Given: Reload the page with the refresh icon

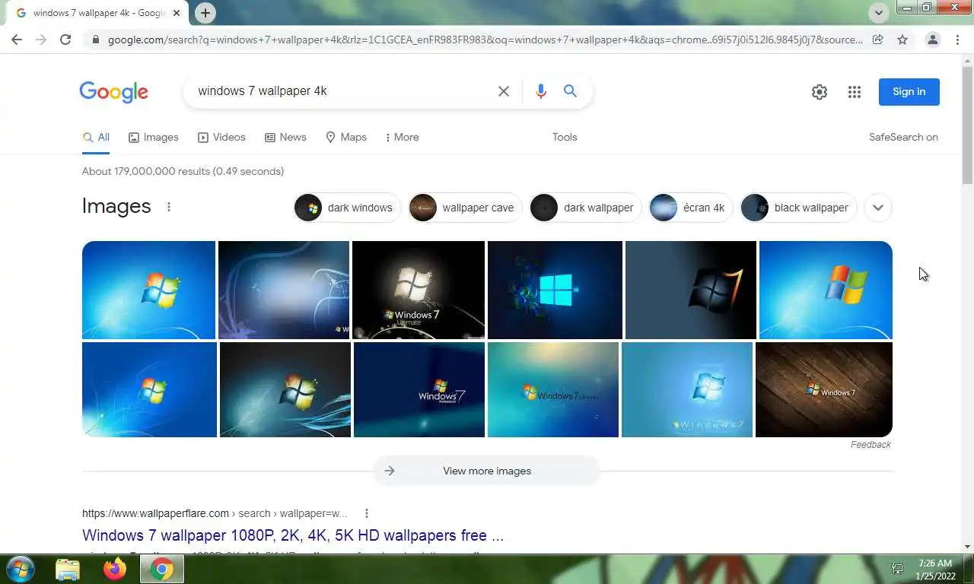Looking at the screenshot, I should 65,40.
